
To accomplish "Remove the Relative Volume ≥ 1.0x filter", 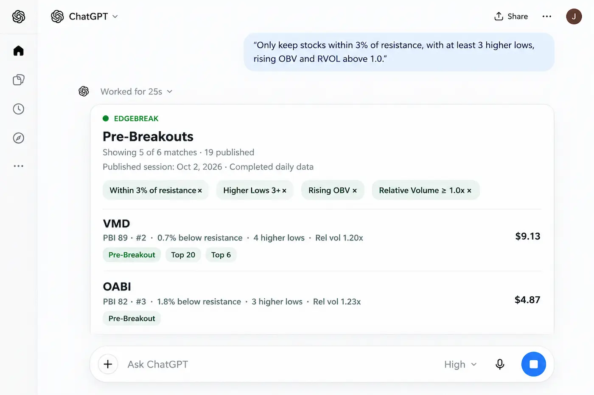I will tap(469, 191).
